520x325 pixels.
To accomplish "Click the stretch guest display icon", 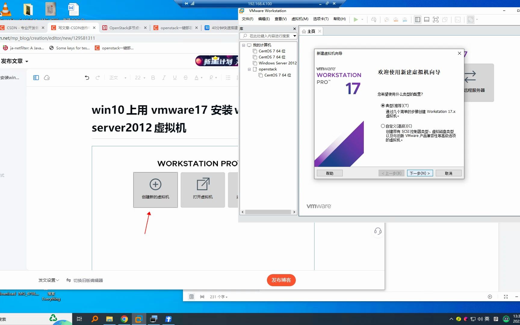I will [x=471, y=20].
